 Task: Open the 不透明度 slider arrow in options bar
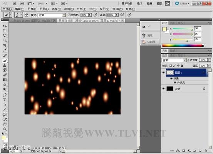(90, 15)
